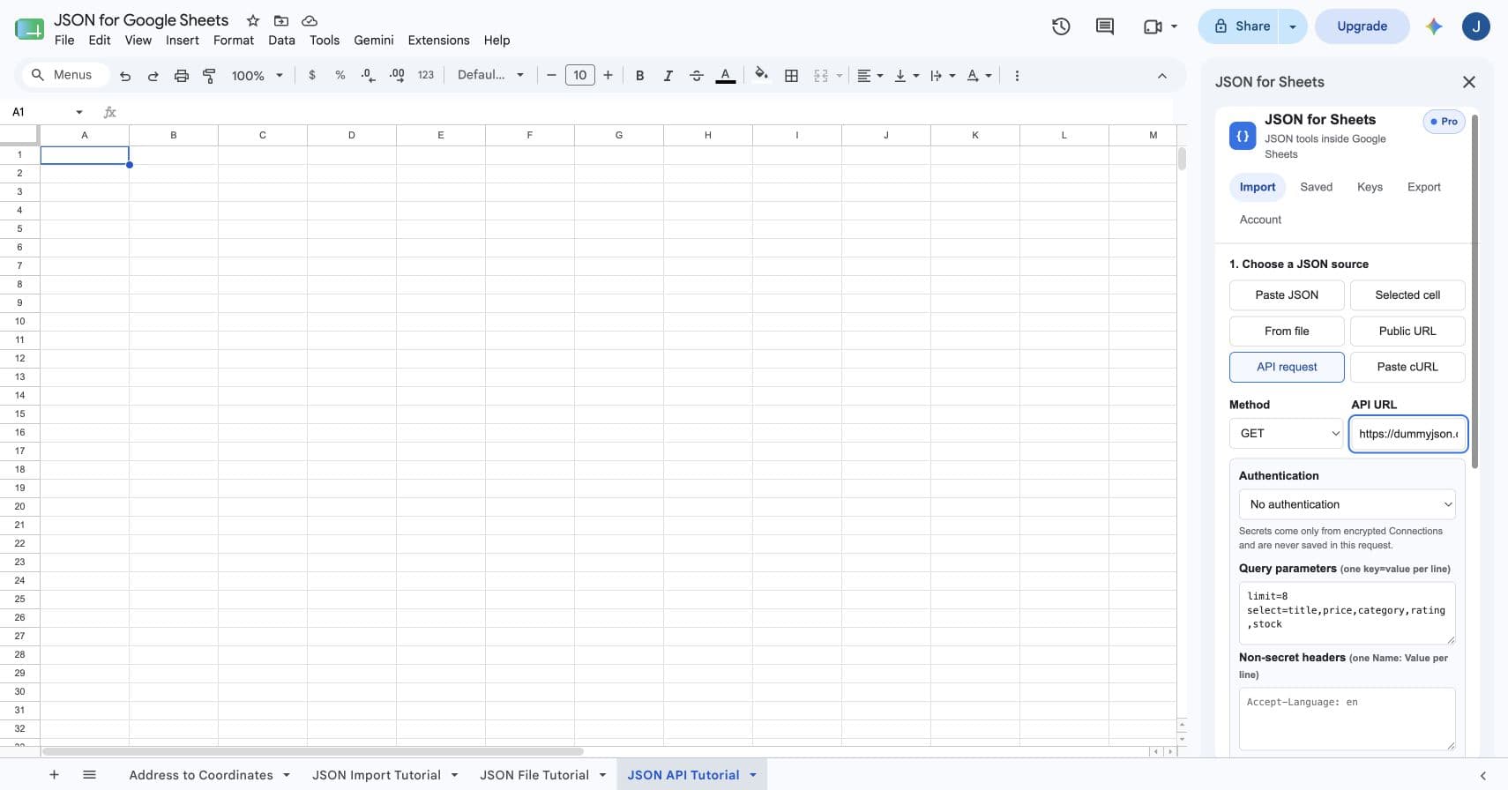Open version history clock icon
Viewport: 1508px width, 790px height.
(1061, 26)
